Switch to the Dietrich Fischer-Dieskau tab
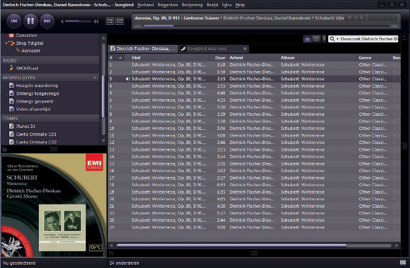The image size is (410, 268). point(143,49)
